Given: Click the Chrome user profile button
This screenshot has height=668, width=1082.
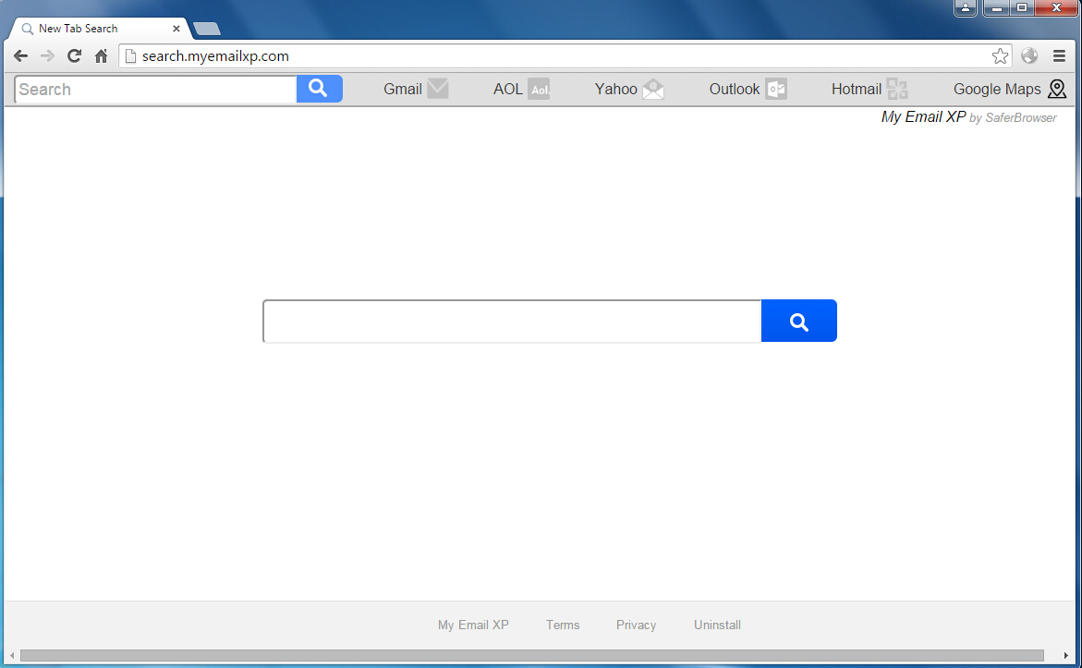Looking at the screenshot, I should 966,7.
